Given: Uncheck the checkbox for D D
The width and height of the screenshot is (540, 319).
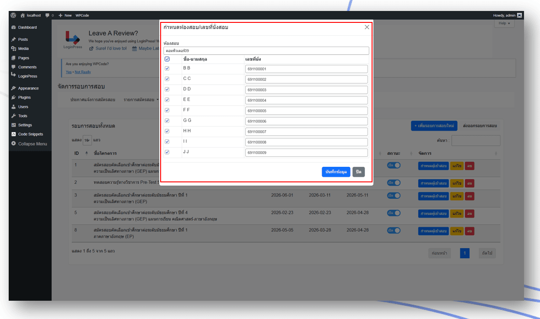Looking at the screenshot, I should [167, 90].
